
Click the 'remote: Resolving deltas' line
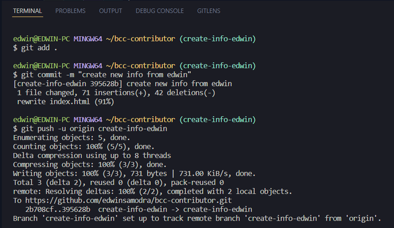pyautogui.click(x=153, y=192)
